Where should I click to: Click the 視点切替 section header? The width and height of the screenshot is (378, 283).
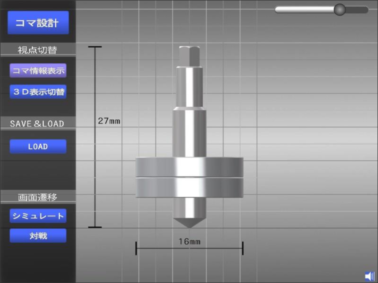pos(38,50)
